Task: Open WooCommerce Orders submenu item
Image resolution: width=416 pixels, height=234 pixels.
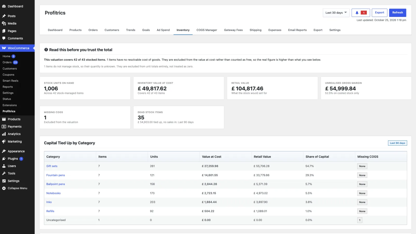Action: point(7,62)
